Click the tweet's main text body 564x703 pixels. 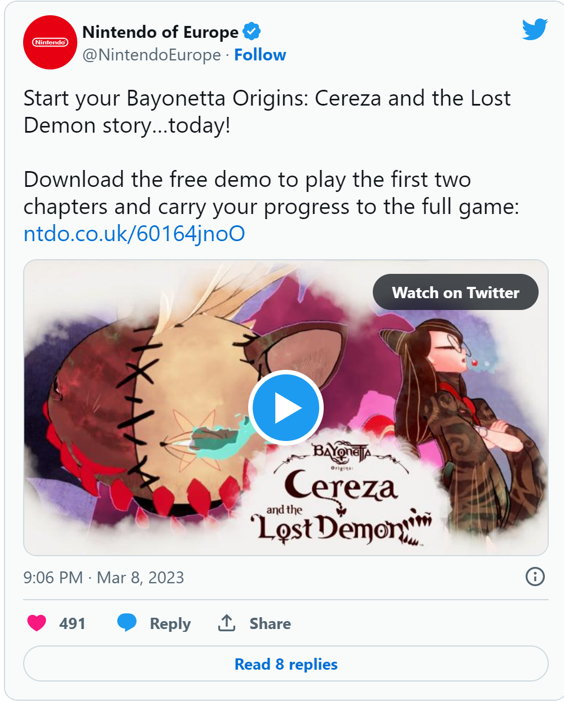267,152
